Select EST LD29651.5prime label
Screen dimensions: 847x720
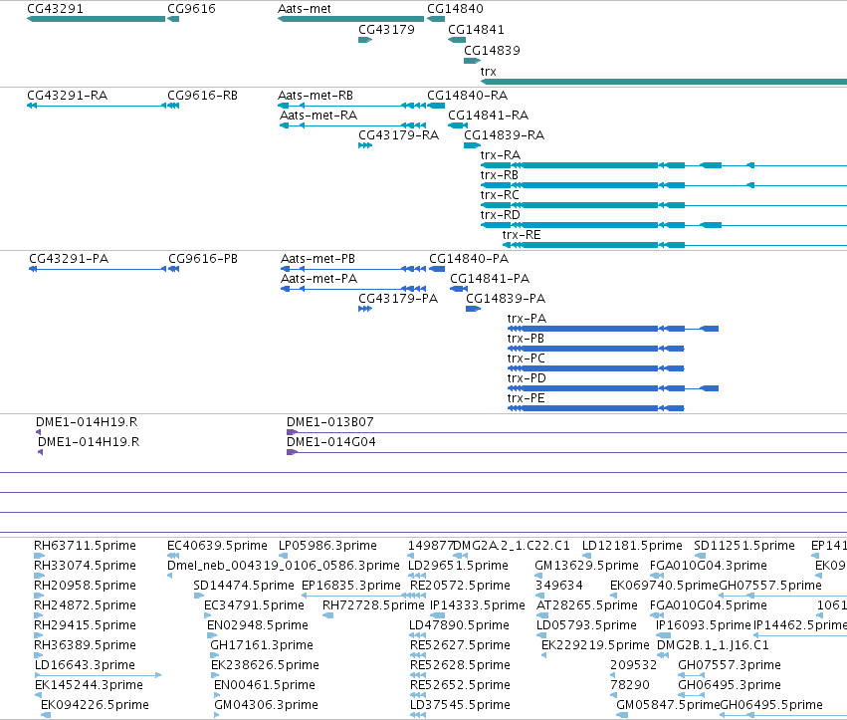(x=458, y=566)
